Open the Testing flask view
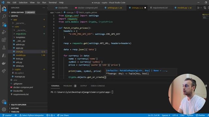 pos(4,47)
